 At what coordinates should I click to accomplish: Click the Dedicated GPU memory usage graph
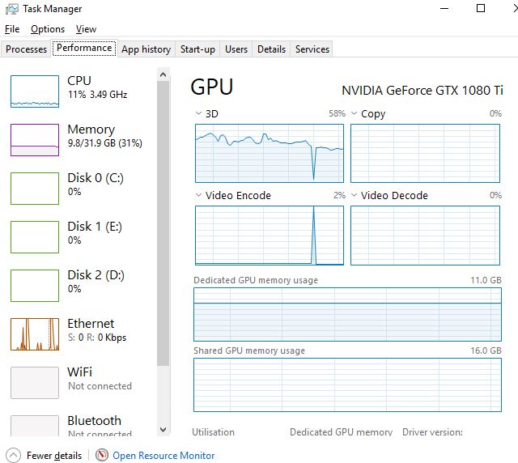(x=347, y=314)
